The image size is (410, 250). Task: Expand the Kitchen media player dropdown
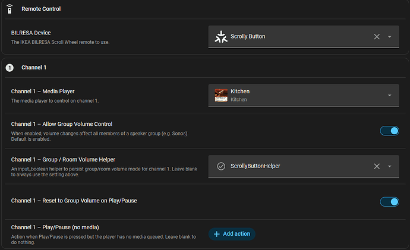click(390, 96)
